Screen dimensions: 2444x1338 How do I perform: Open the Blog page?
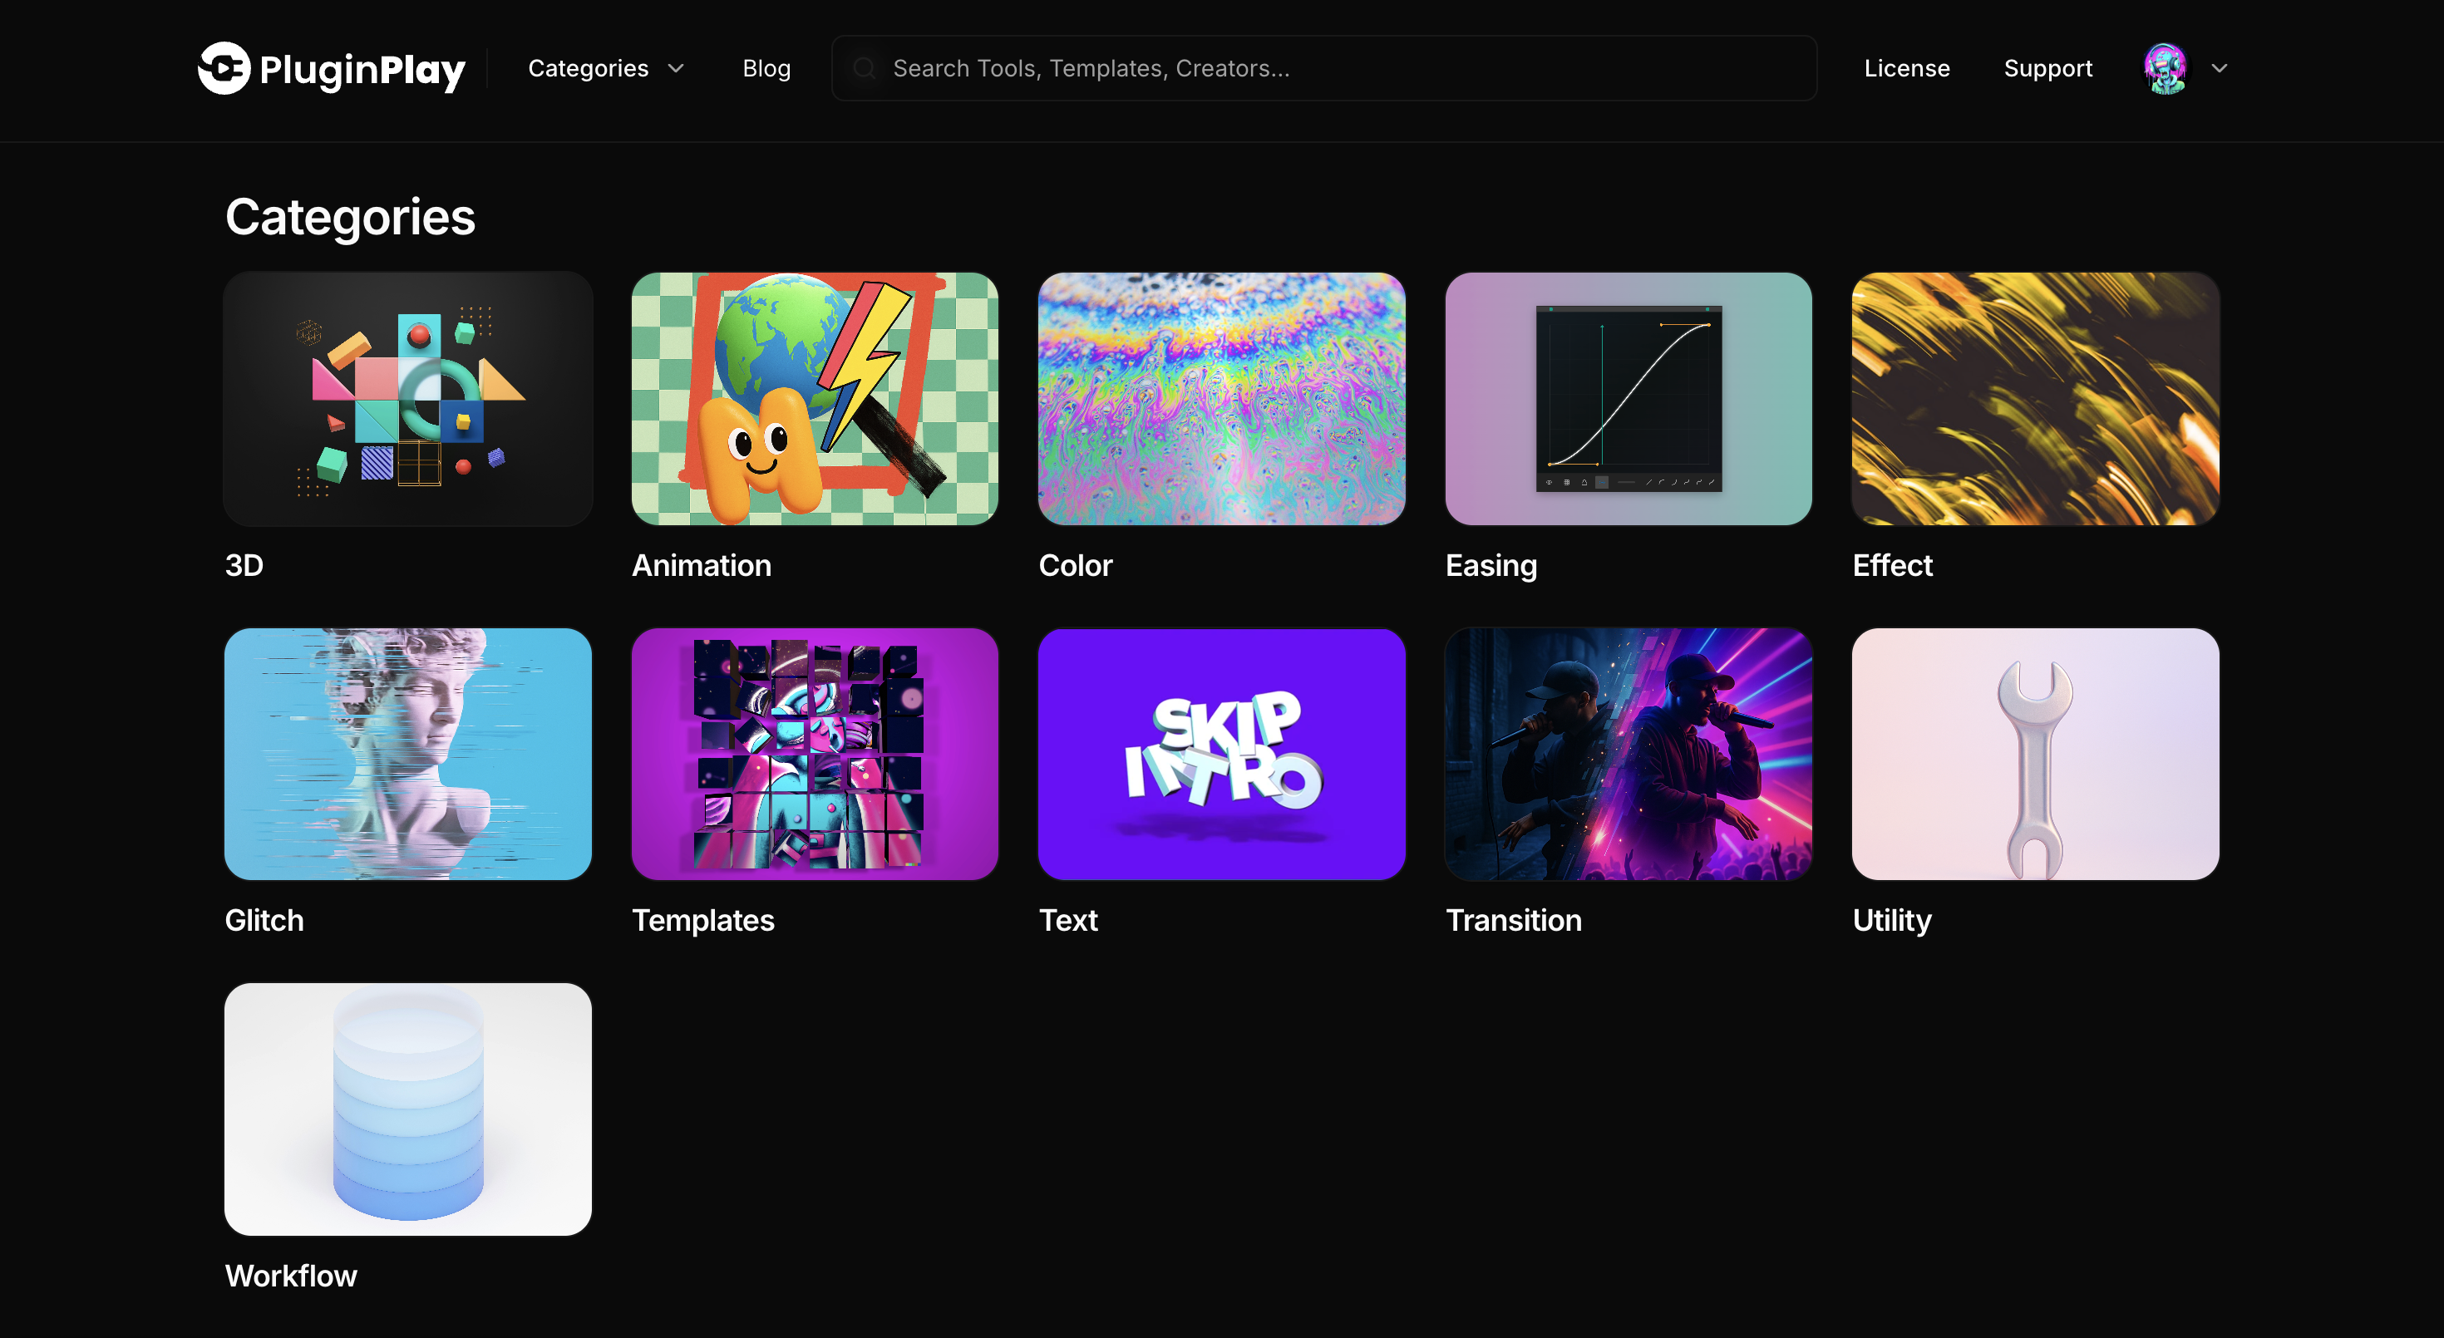click(x=766, y=68)
